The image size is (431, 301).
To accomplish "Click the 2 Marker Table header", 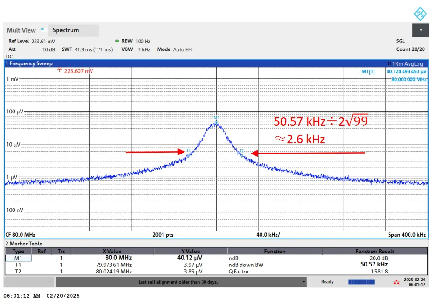I will click(24, 244).
